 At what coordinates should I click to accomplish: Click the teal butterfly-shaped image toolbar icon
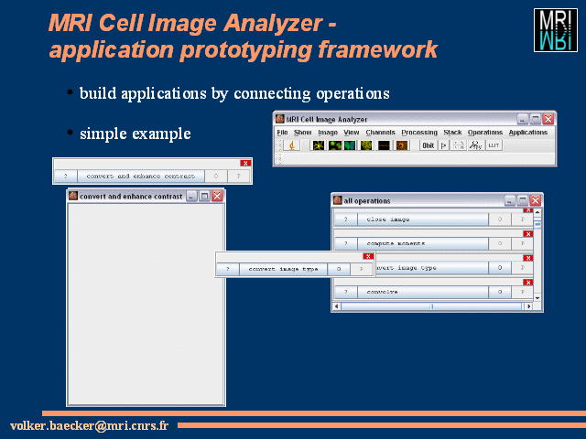click(x=350, y=145)
